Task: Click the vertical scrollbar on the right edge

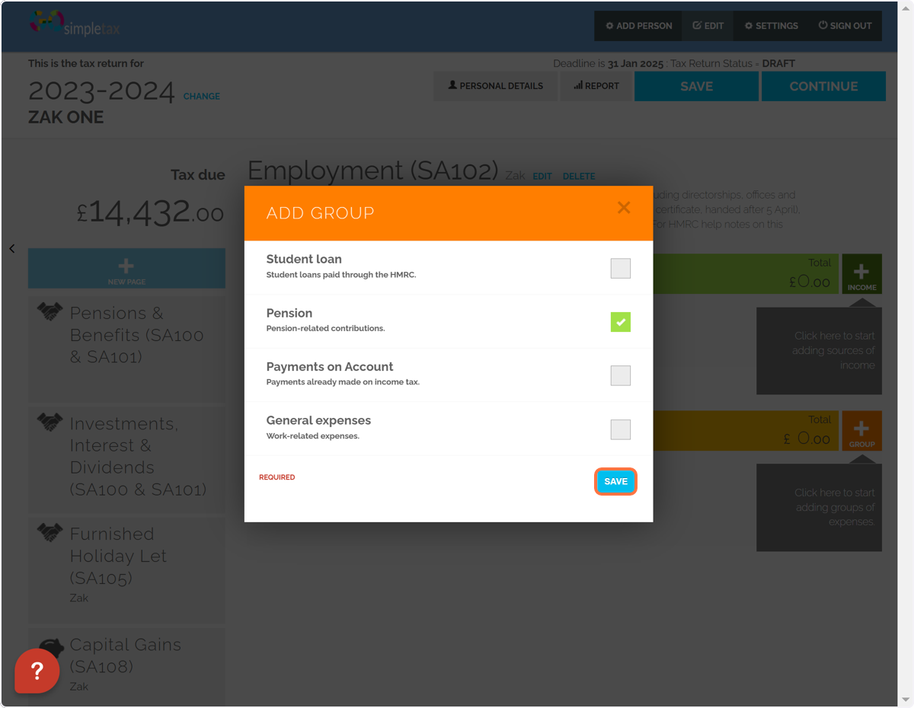Action: click(906, 354)
